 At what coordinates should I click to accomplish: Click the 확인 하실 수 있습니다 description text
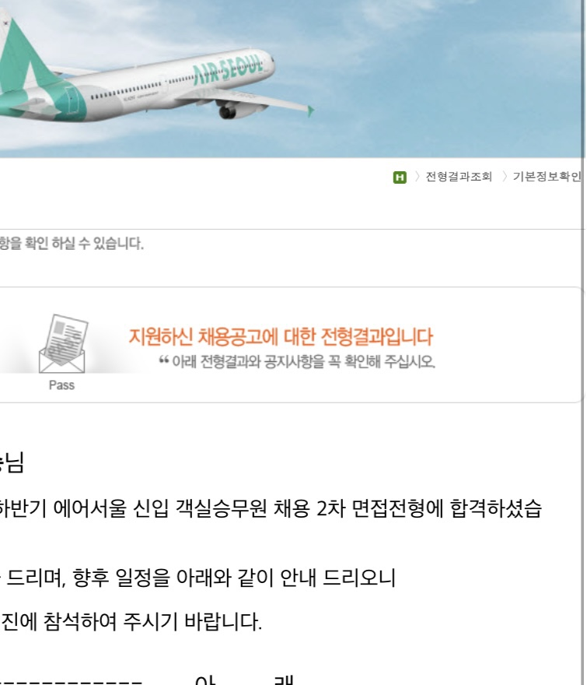72,243
